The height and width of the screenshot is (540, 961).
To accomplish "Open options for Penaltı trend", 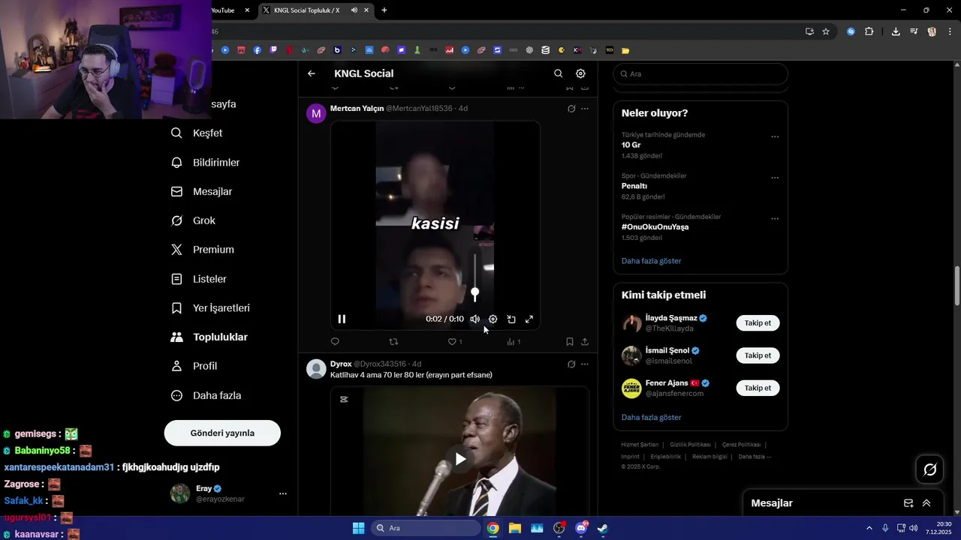I will [x=775, y=178].
